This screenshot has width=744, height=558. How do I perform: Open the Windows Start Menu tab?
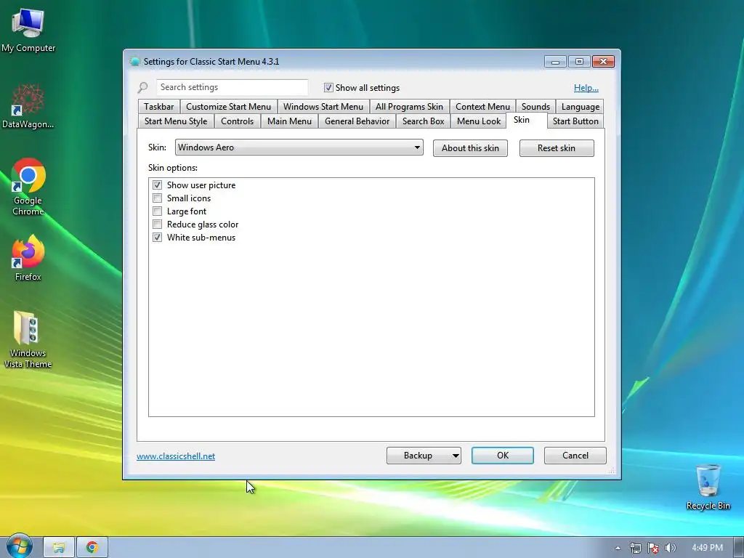click(323, 106)
